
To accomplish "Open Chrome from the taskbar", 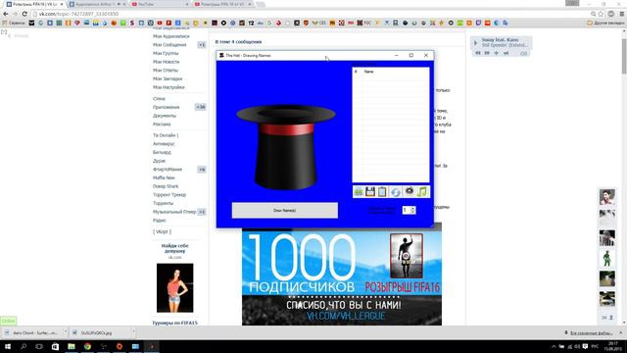I will coord(87,346).
